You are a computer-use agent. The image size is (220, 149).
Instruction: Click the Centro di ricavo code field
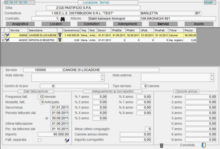(47, 86)
